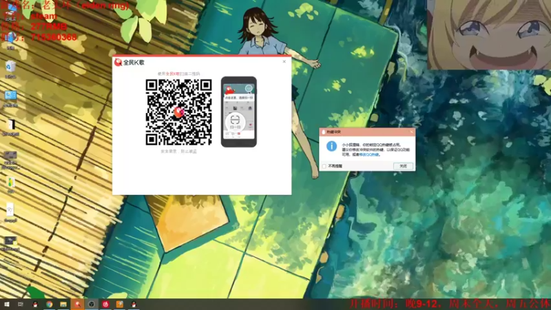Open the last QQ penguin taskbar icon
Viewport: 551px width, 310px height.
(x=134, y=304)
